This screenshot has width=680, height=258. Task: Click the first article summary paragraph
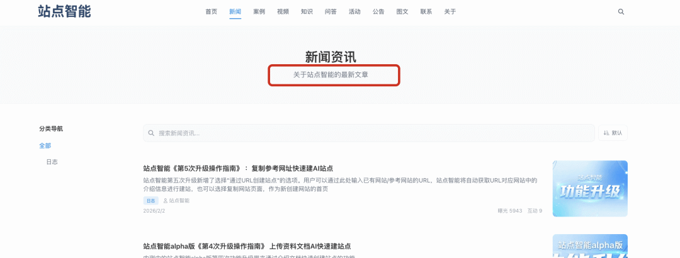(341, 185)
